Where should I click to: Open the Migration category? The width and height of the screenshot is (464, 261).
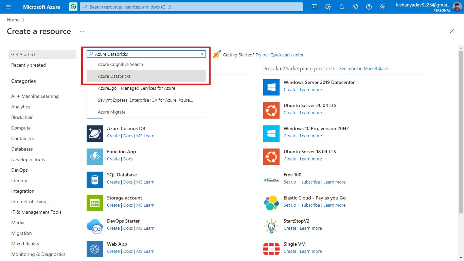tap(21, 233)
